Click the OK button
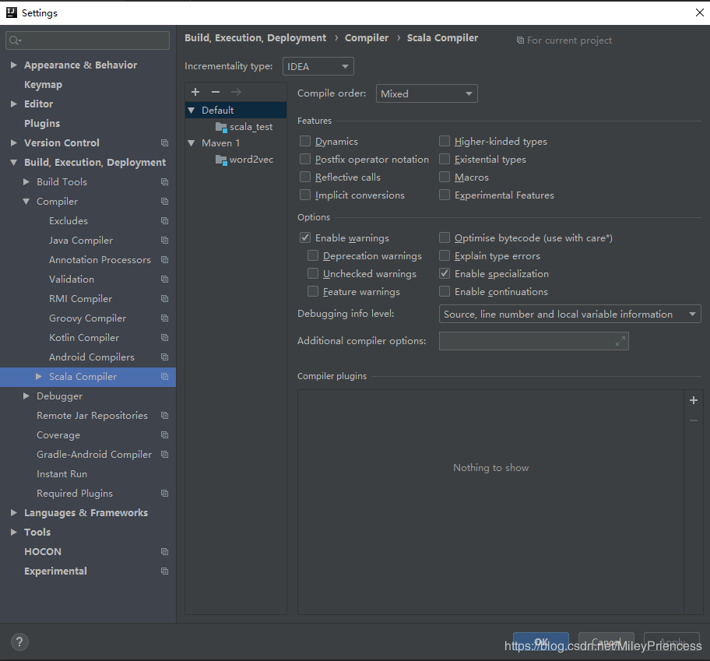 (x=540, y=640)
